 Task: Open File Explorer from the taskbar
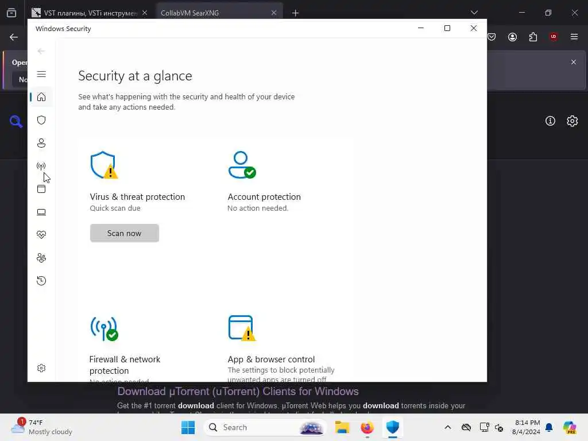click(x=342, y=427)
